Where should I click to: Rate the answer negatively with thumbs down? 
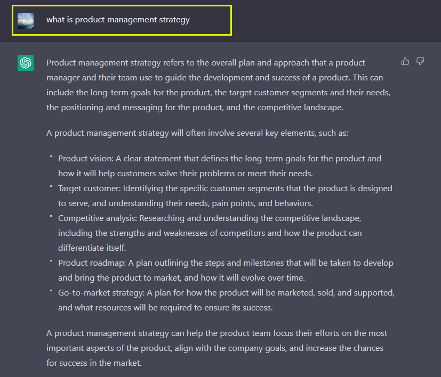pyautogui.click(x=420, y=61)
